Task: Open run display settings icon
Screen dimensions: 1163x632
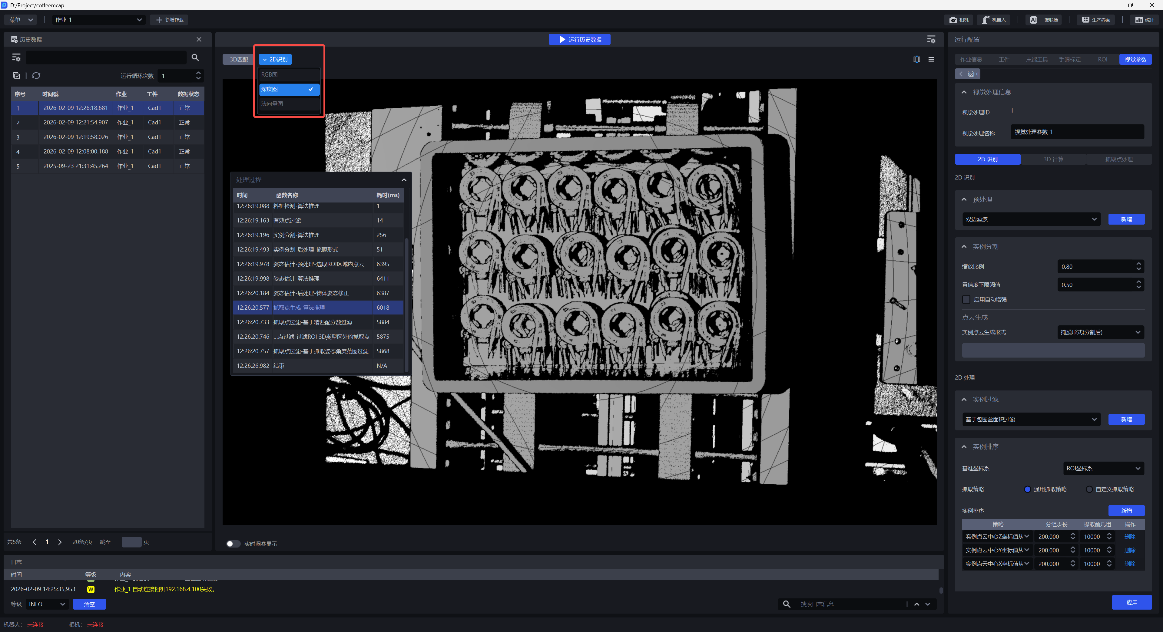Action: [x=931, y=39]
